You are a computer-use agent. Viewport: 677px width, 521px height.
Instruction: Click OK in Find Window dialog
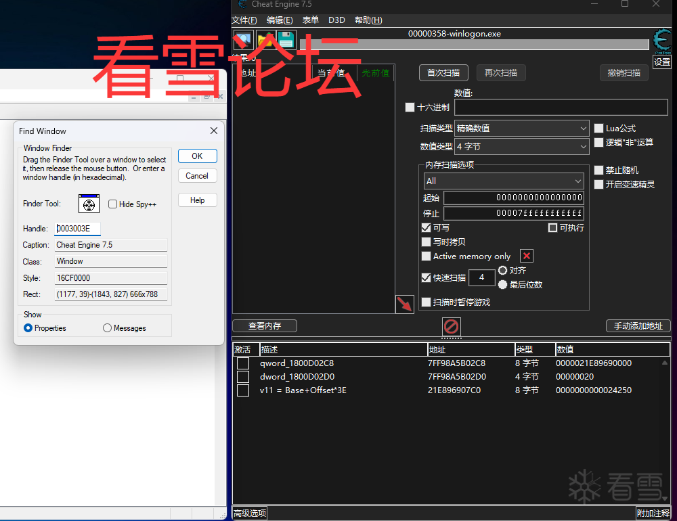[197, 156]
